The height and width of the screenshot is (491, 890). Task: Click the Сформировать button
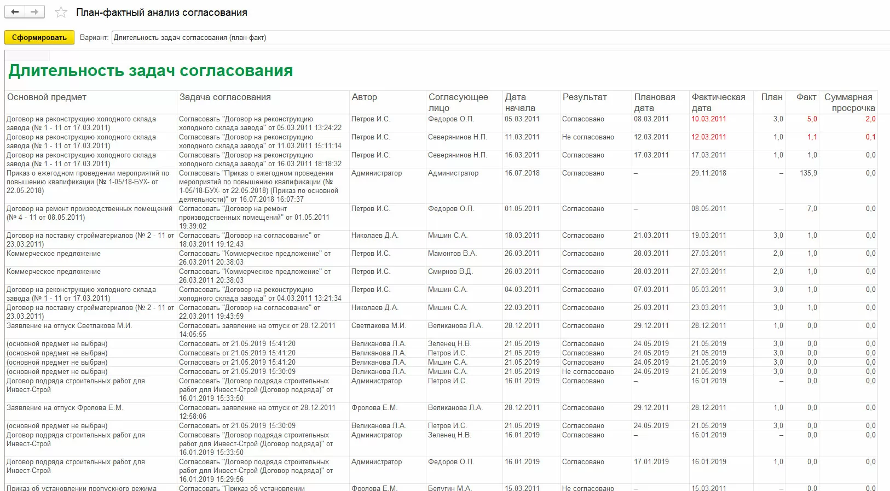39,38
